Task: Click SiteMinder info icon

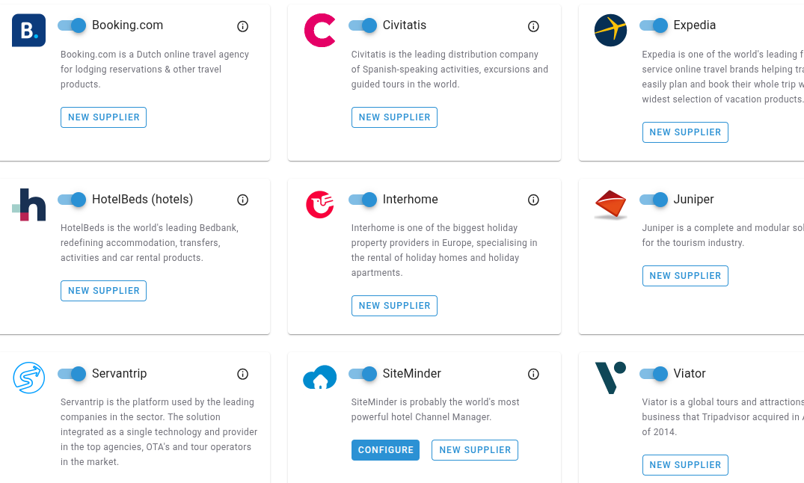Action: (533, 375)
